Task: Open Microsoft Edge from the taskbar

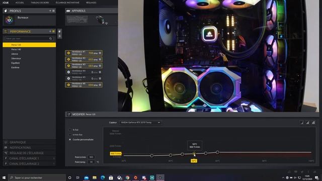Action: coord(103,177)
